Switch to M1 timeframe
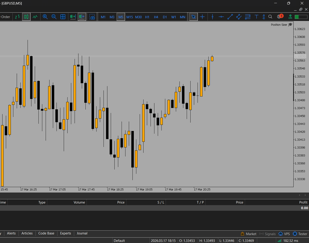This screenshot has width=309, height=243. (x=103, y=17)
